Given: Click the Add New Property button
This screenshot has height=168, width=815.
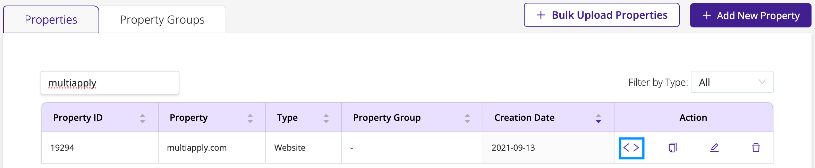Looking at the screenshot, I should click(750, 15).
